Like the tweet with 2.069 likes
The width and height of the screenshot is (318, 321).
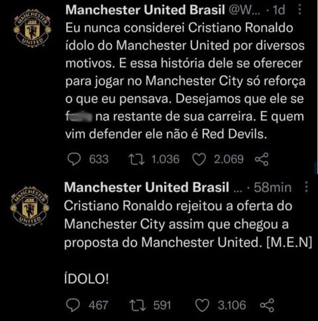(x=199, y=160)
